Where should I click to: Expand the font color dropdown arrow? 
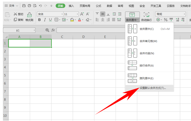(x=83, y=20)
